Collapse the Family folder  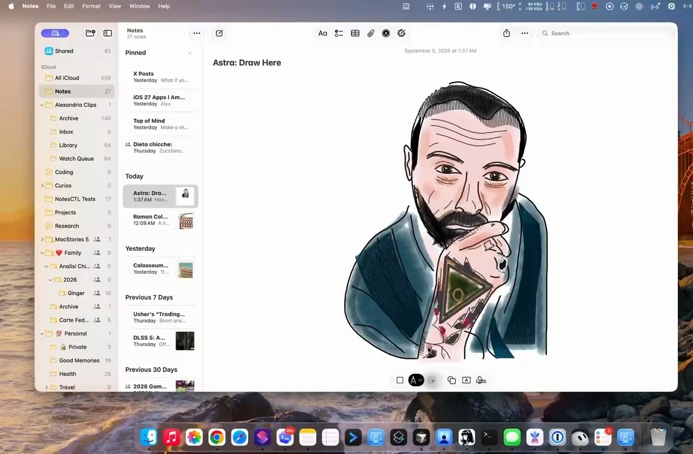pos(42,253)
